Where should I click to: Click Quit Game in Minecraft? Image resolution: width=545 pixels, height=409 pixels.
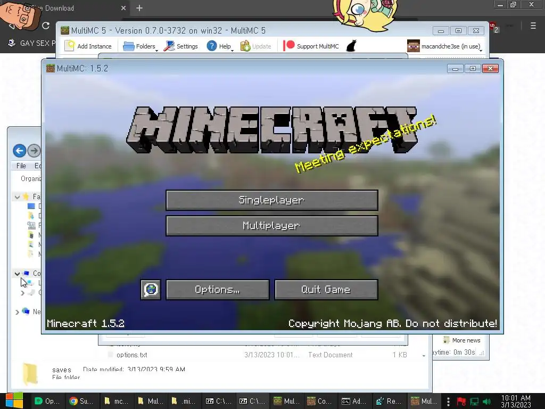326,289
